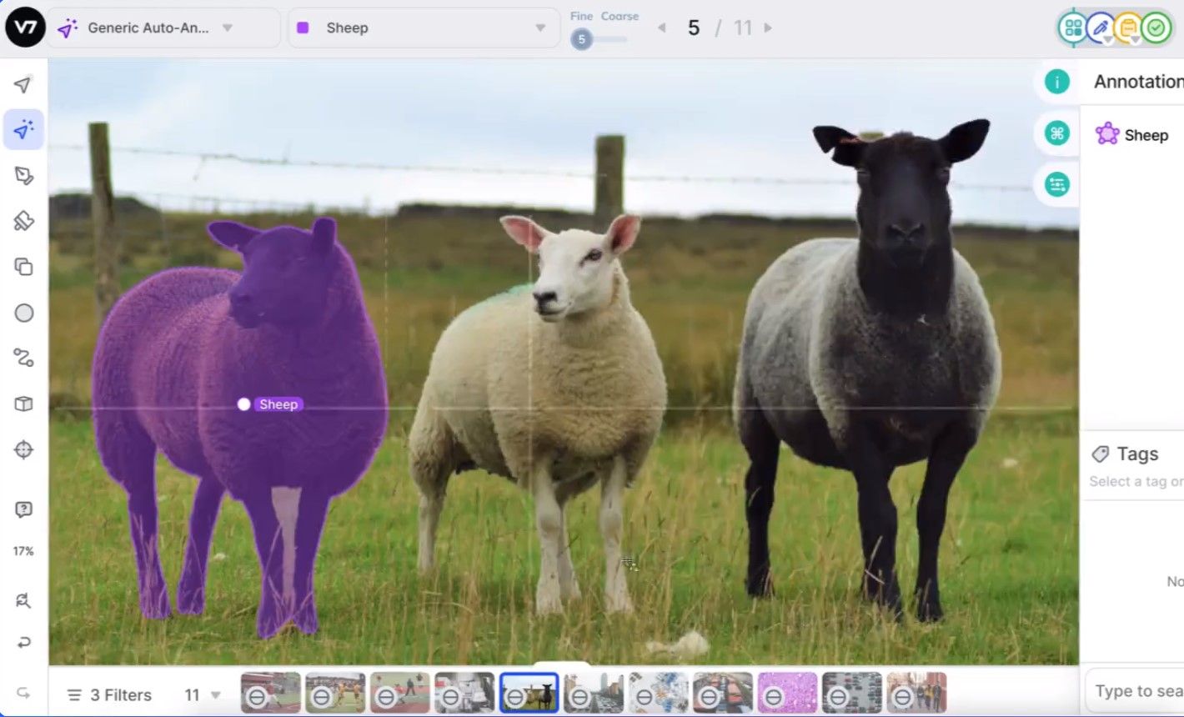Select the pointer selection tool

click(23, 84)
